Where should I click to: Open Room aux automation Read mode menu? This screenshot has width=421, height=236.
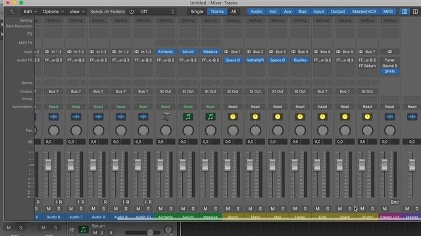(x=233, y=107)
